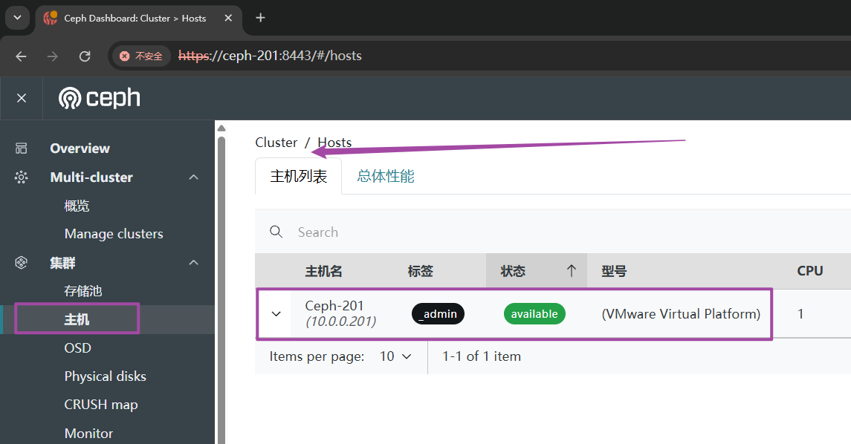Open OSD in the sidebar
Screen dimensions: 851x444
(77, 348)
